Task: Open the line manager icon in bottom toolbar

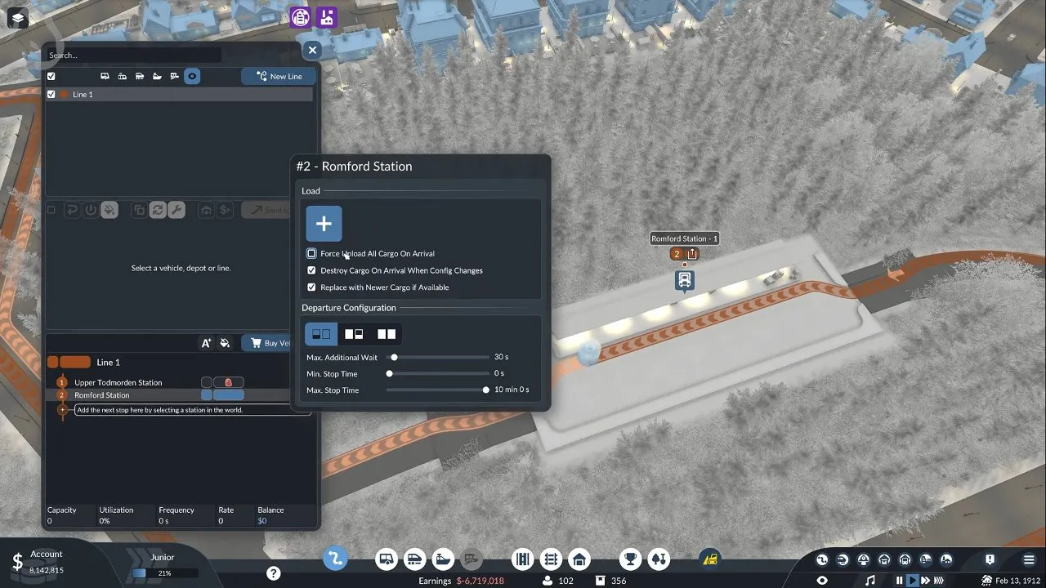Action: tap(335, 559)
